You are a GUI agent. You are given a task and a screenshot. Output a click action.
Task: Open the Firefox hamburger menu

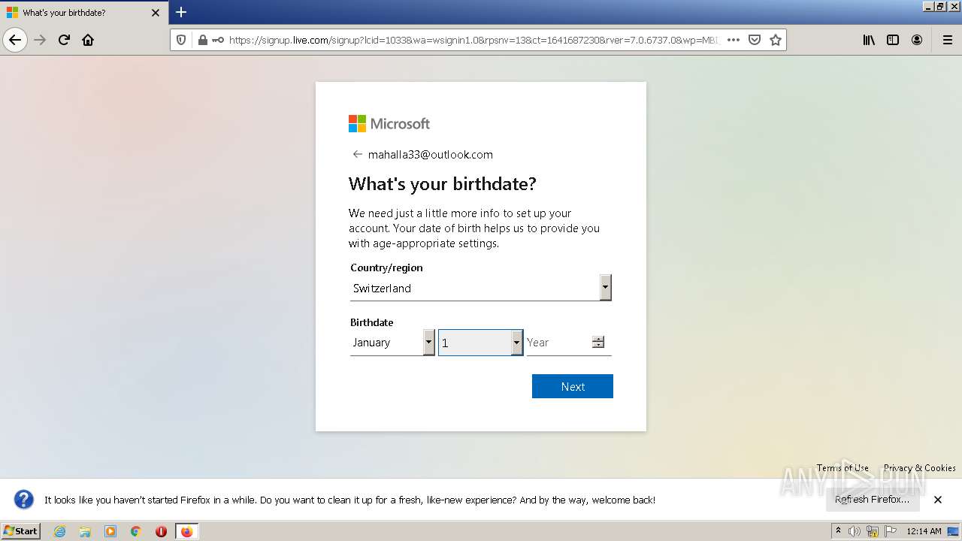947,40
